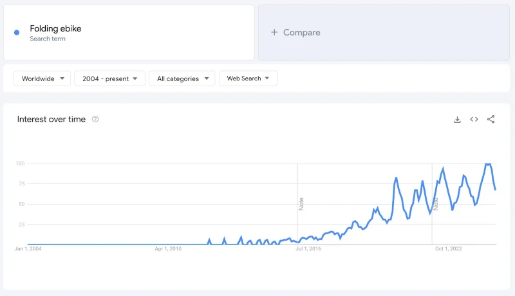Image resolution: width=515 pixels, height=296 pixels.
Task: Open the 2004 - present date dropdown
Action: tap(109, 79)
